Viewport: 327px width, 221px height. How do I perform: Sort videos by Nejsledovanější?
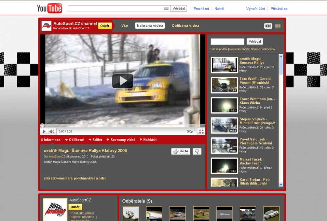coord(239,49)
